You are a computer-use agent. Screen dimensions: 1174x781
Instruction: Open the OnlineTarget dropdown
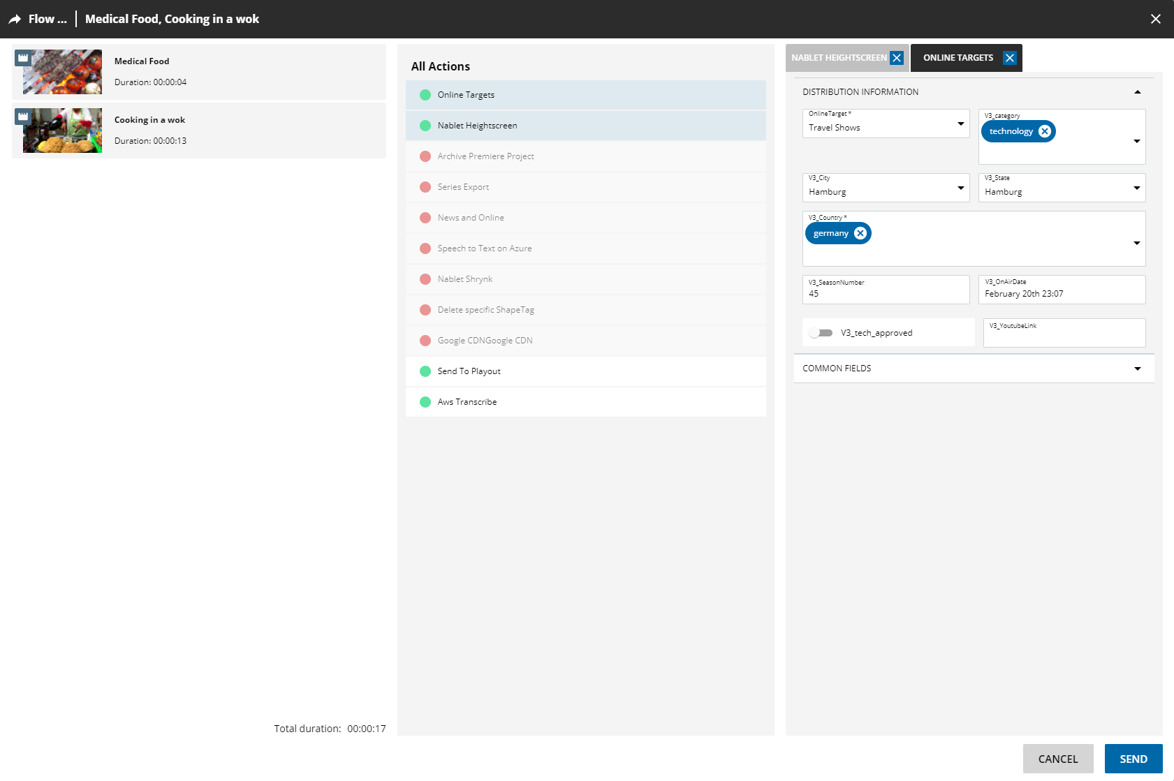(x=960, y=124)
